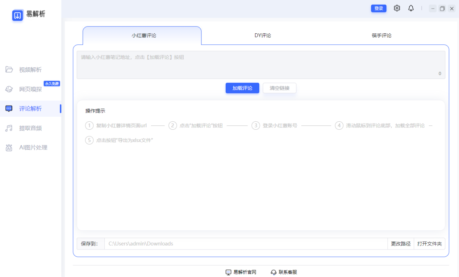
Task: Click the 联系客服 headset icon
Action: (274, 272)
